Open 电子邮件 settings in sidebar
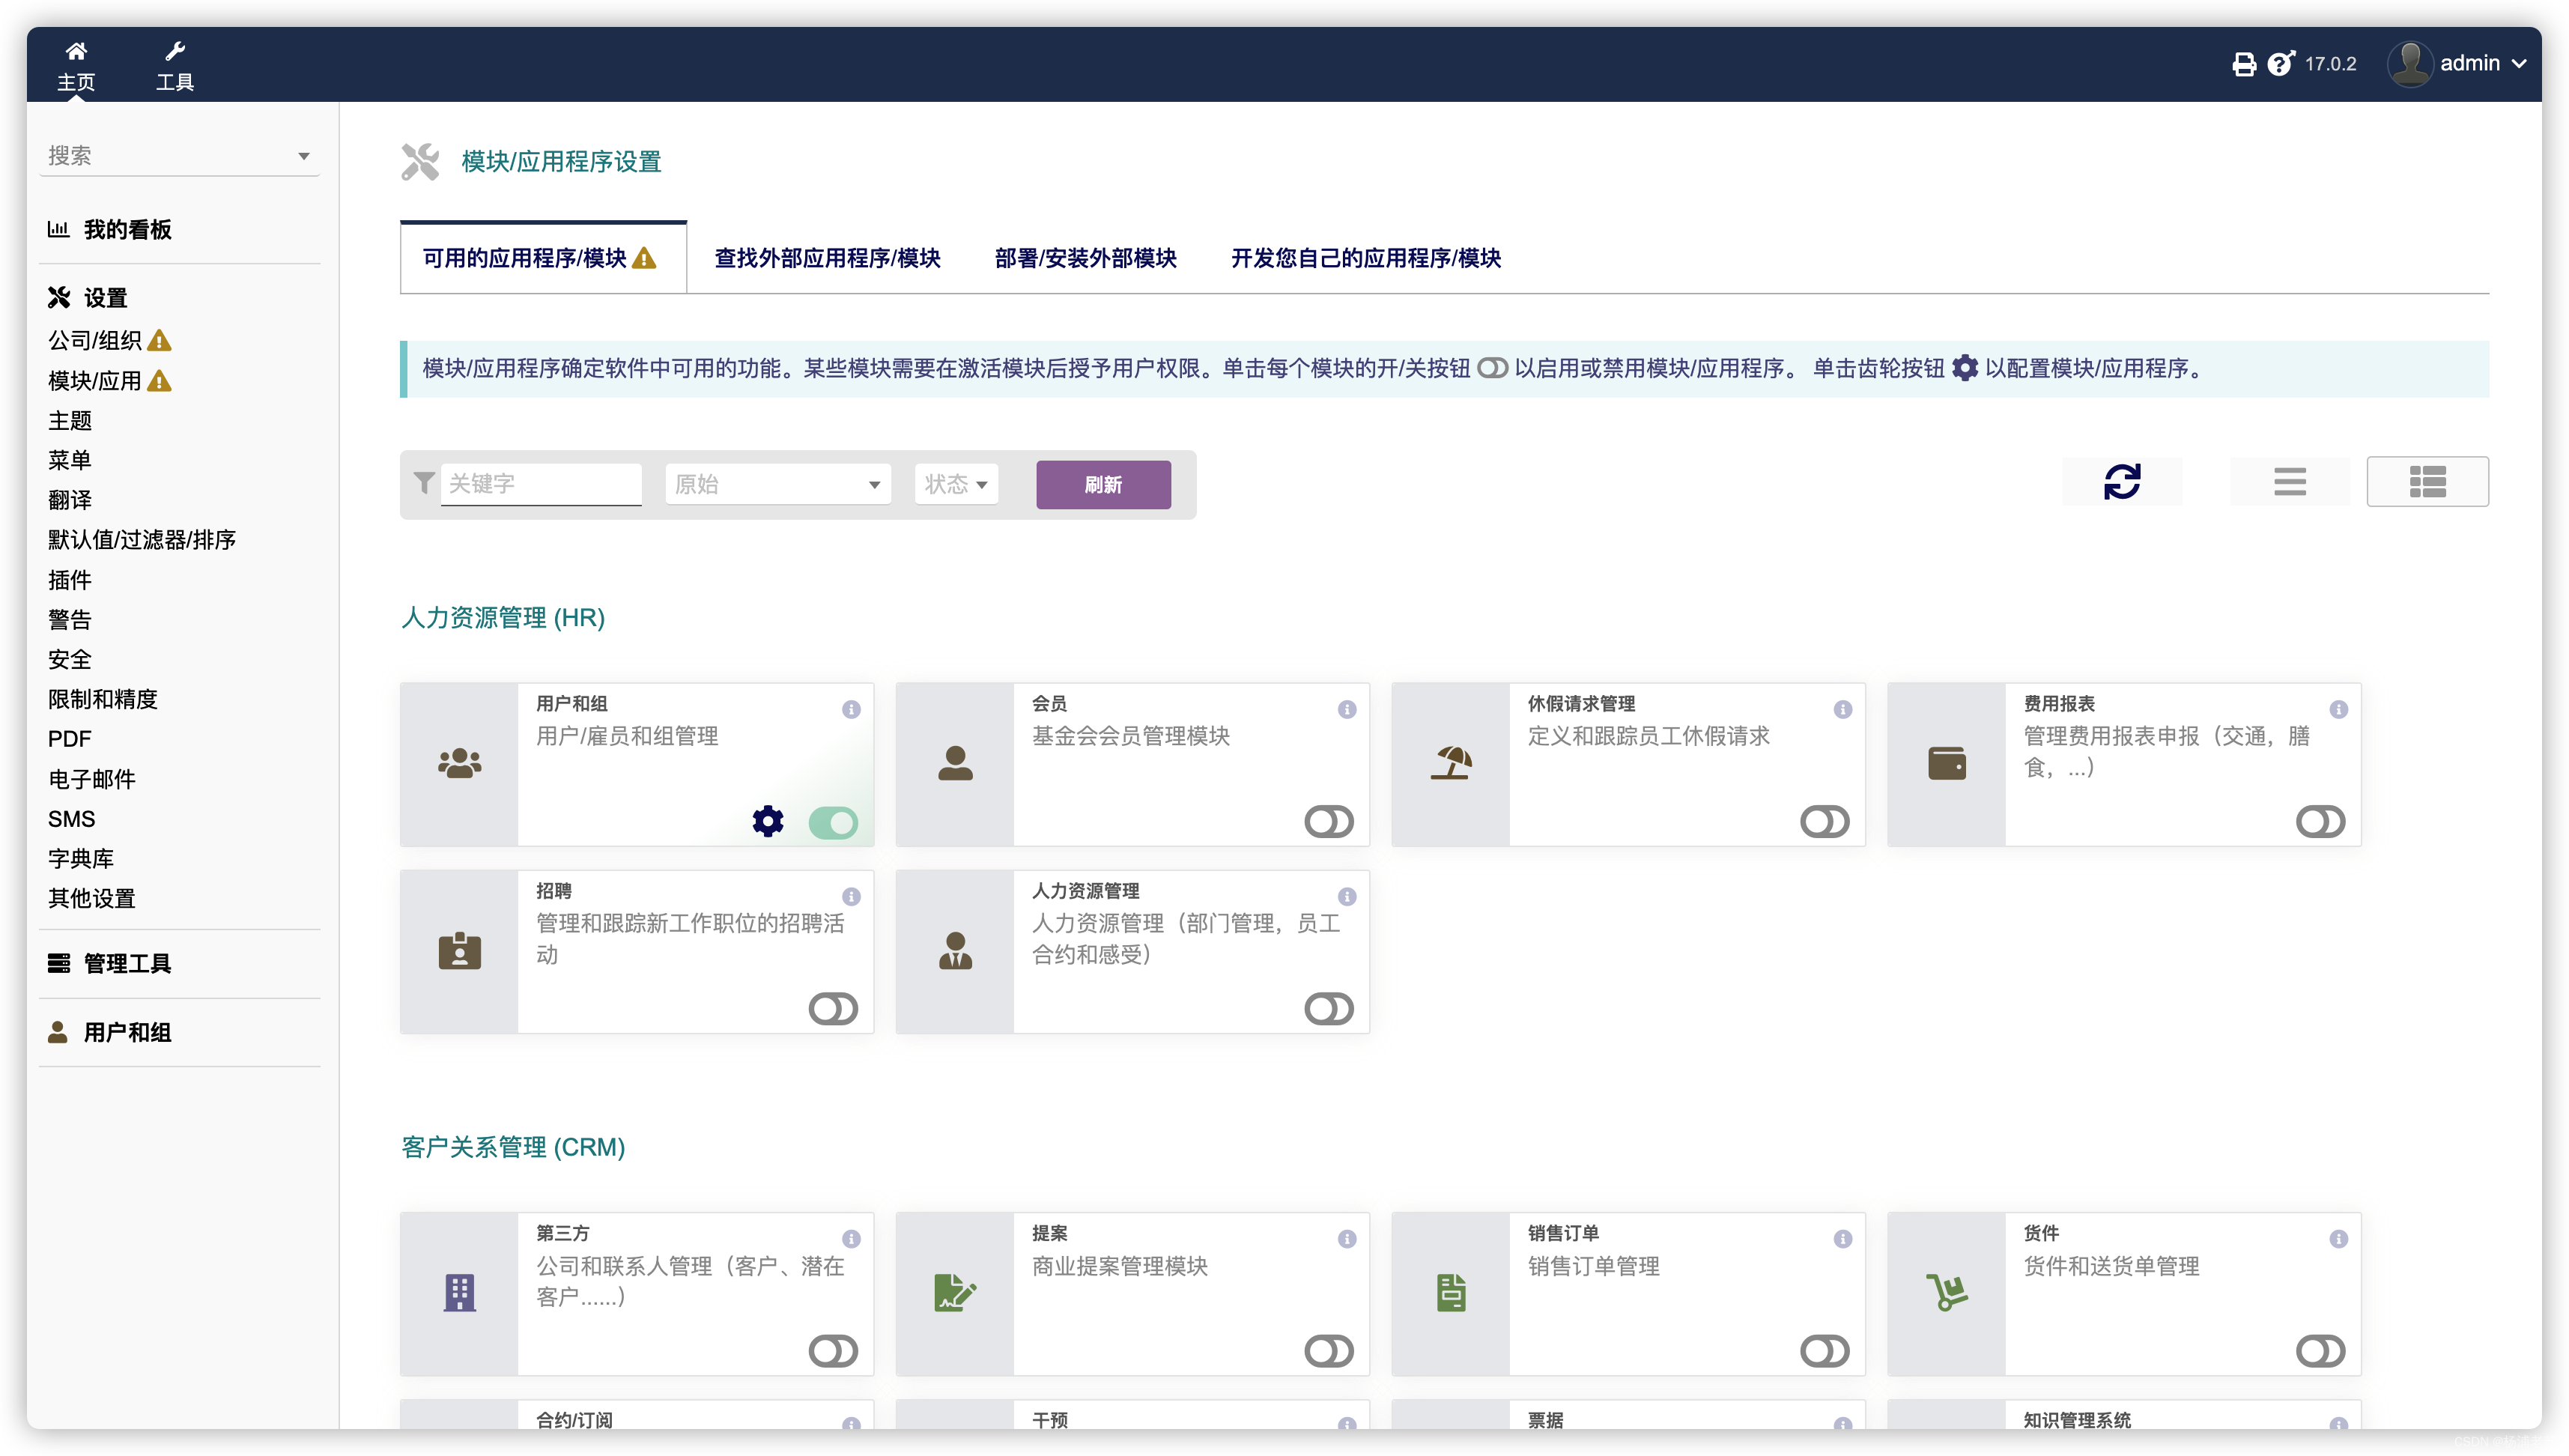This screenshot has height=1456, width=2569. coord(92,779)
